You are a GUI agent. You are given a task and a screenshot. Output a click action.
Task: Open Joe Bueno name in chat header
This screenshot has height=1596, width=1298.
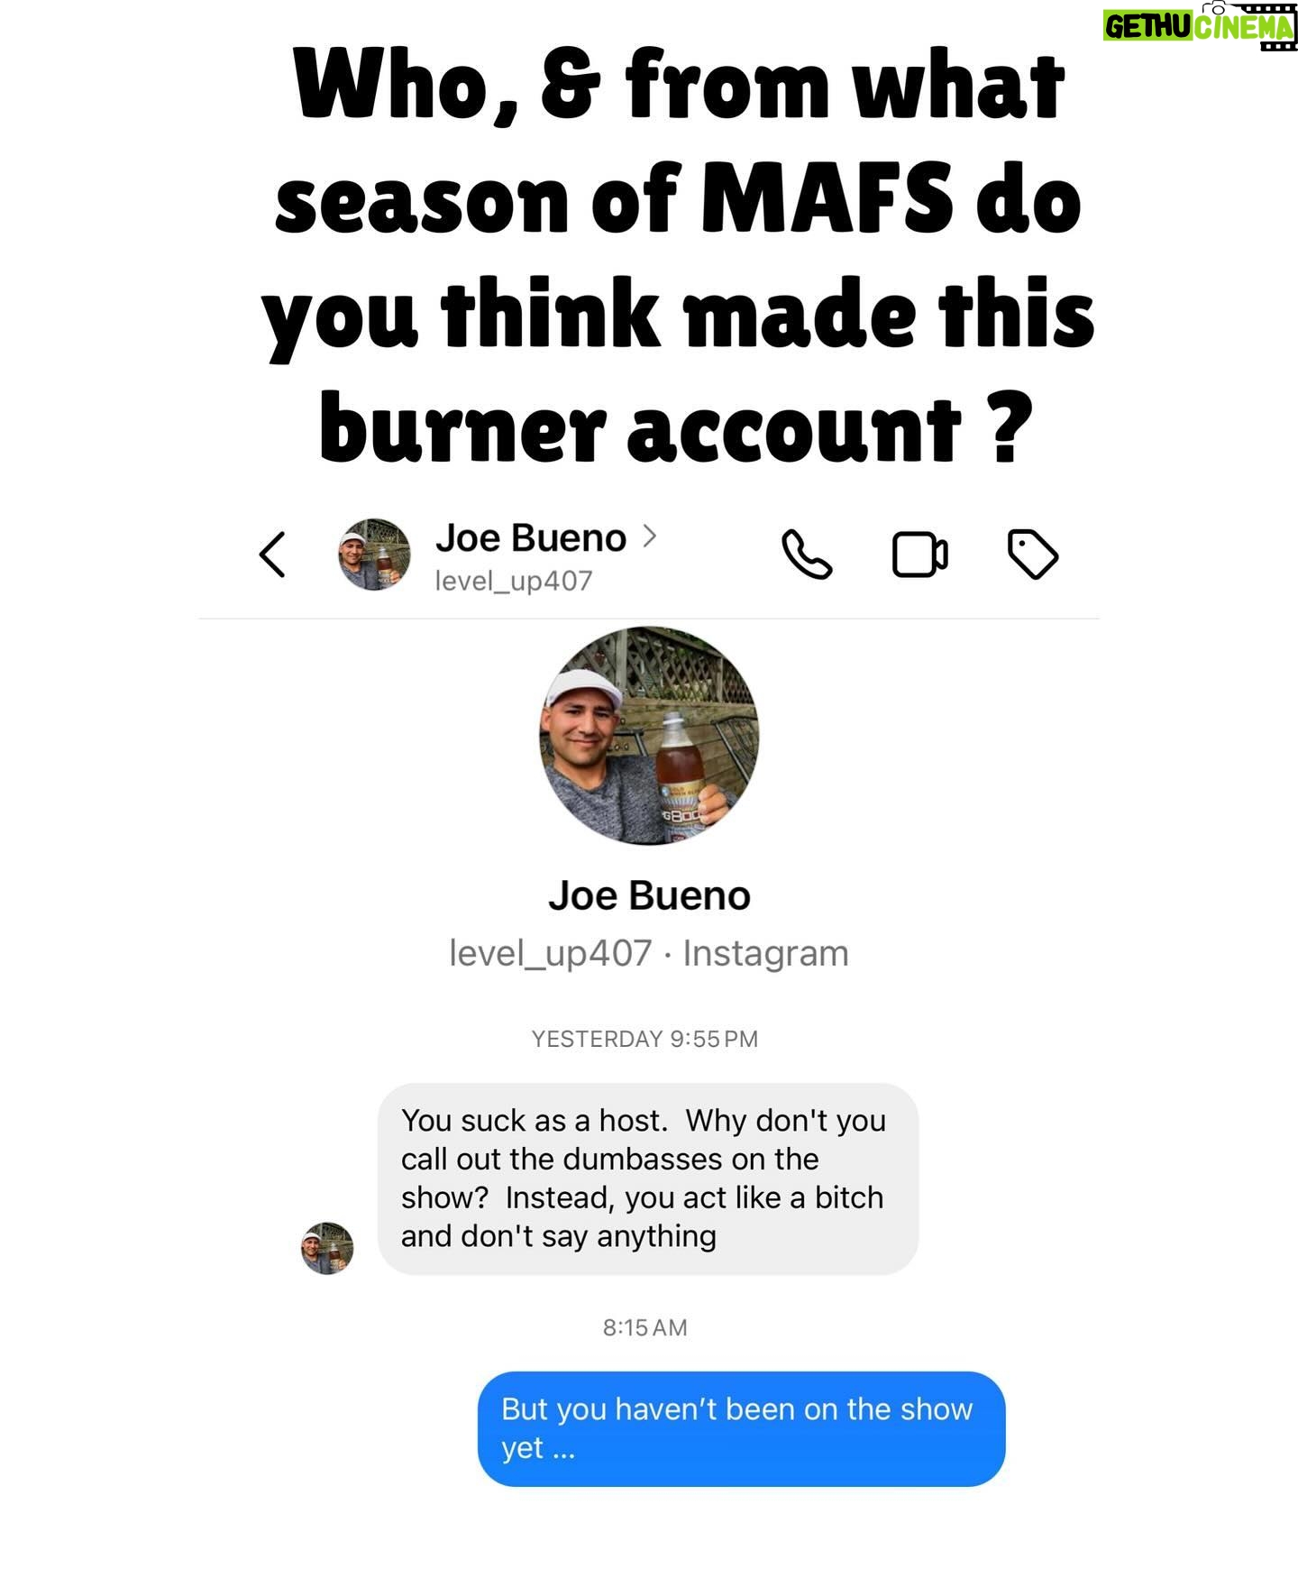pos(531,538)
